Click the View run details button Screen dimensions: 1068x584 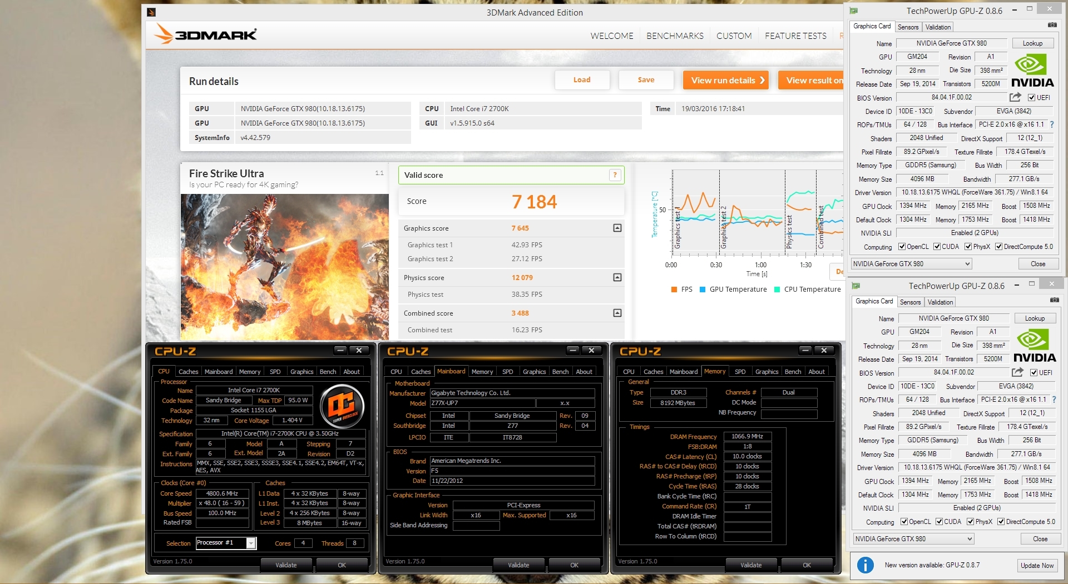click(725, 80)
